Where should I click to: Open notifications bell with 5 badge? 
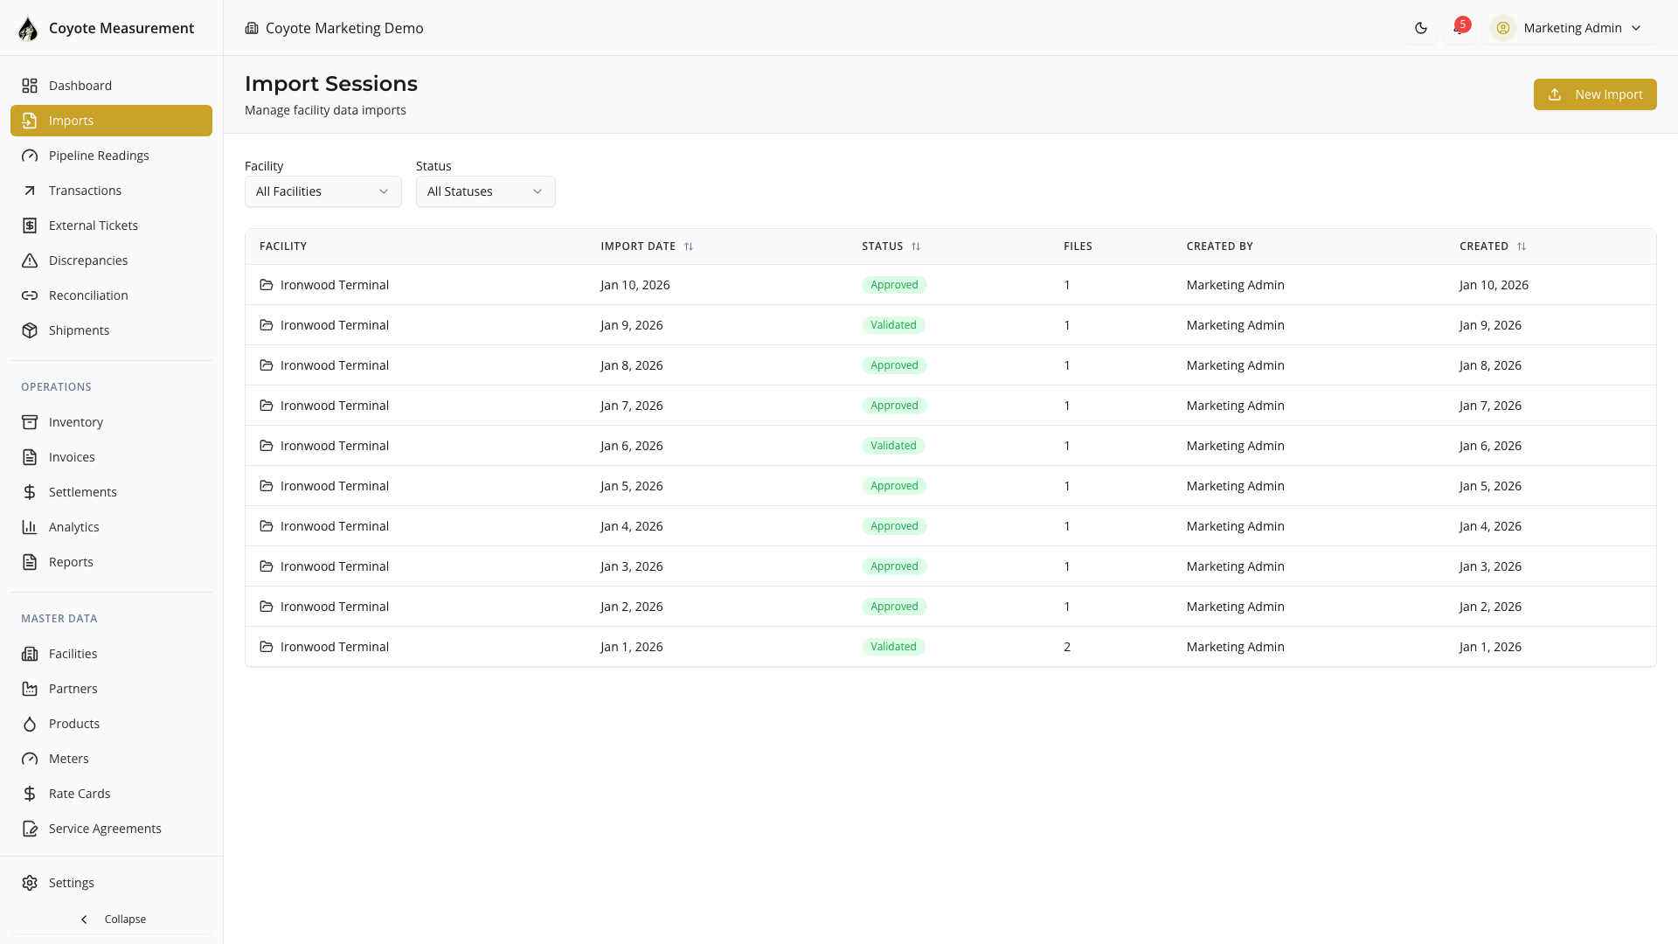[x=1459, y=28]
